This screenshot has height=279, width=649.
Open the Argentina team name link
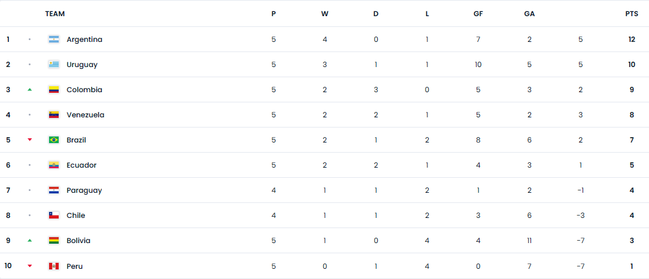pyautogui.click(x=84, y=40)
